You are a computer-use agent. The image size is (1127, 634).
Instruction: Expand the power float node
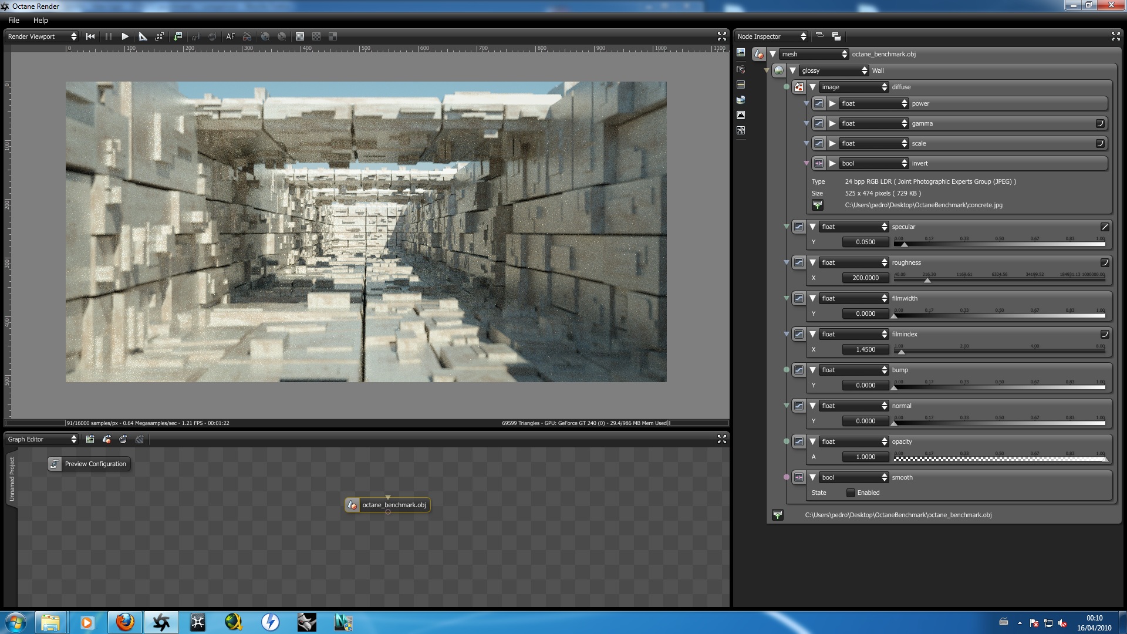click(832, 103)
